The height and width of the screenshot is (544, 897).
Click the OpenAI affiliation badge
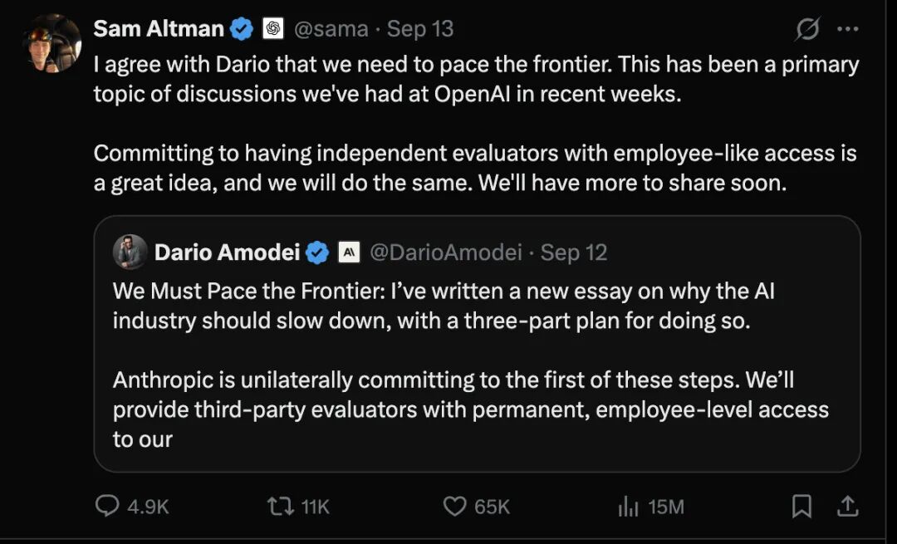[273, 28]
